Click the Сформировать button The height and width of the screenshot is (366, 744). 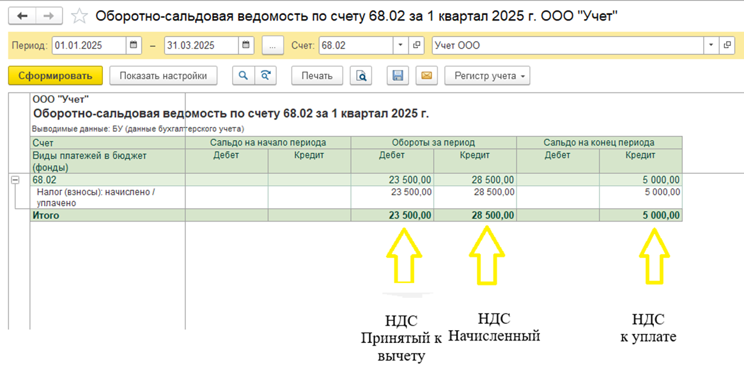(55, 75)
